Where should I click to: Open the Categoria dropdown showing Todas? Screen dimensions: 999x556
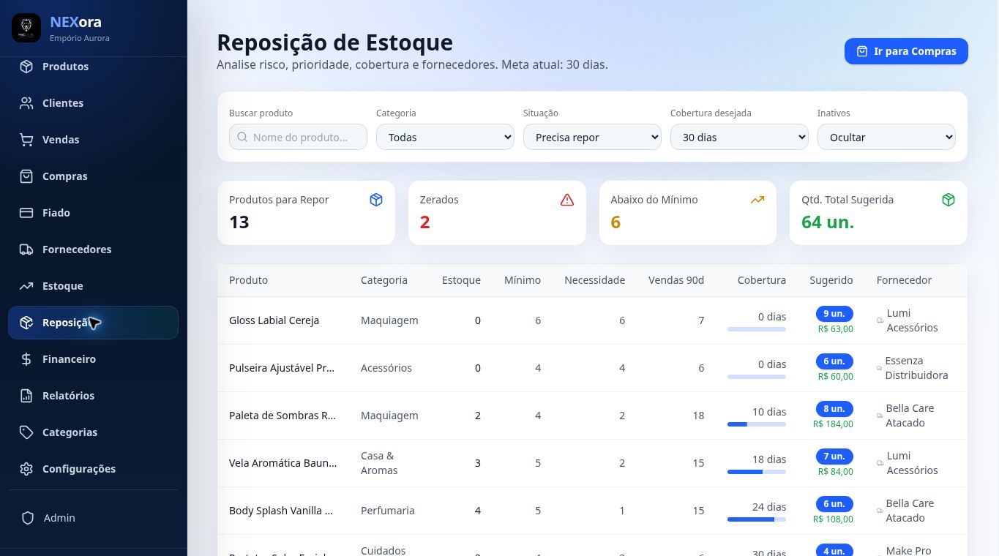445,137
